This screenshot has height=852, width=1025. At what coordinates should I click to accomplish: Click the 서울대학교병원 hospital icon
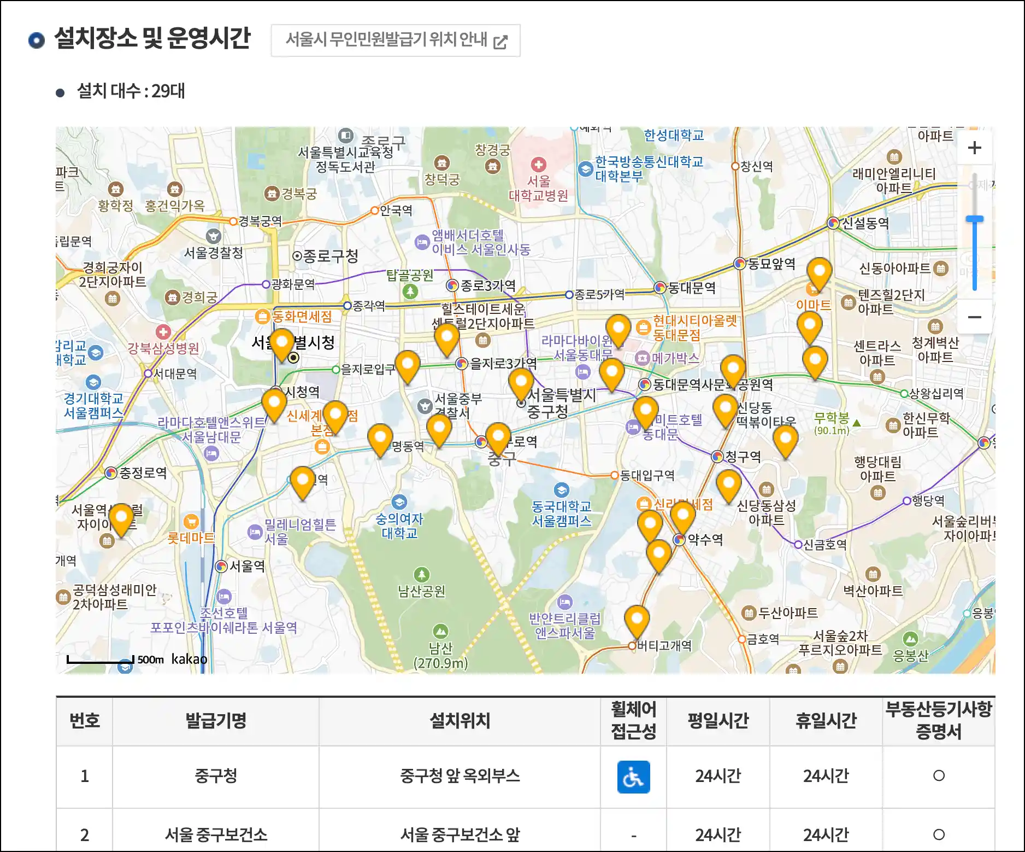click(x=539, y=165)
